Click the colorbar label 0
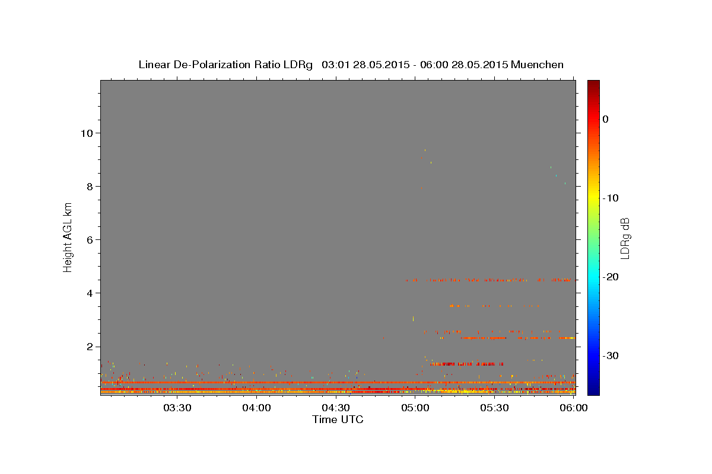Screen dimensions: 712x474 pyautogui.click(x=606, y=119)
